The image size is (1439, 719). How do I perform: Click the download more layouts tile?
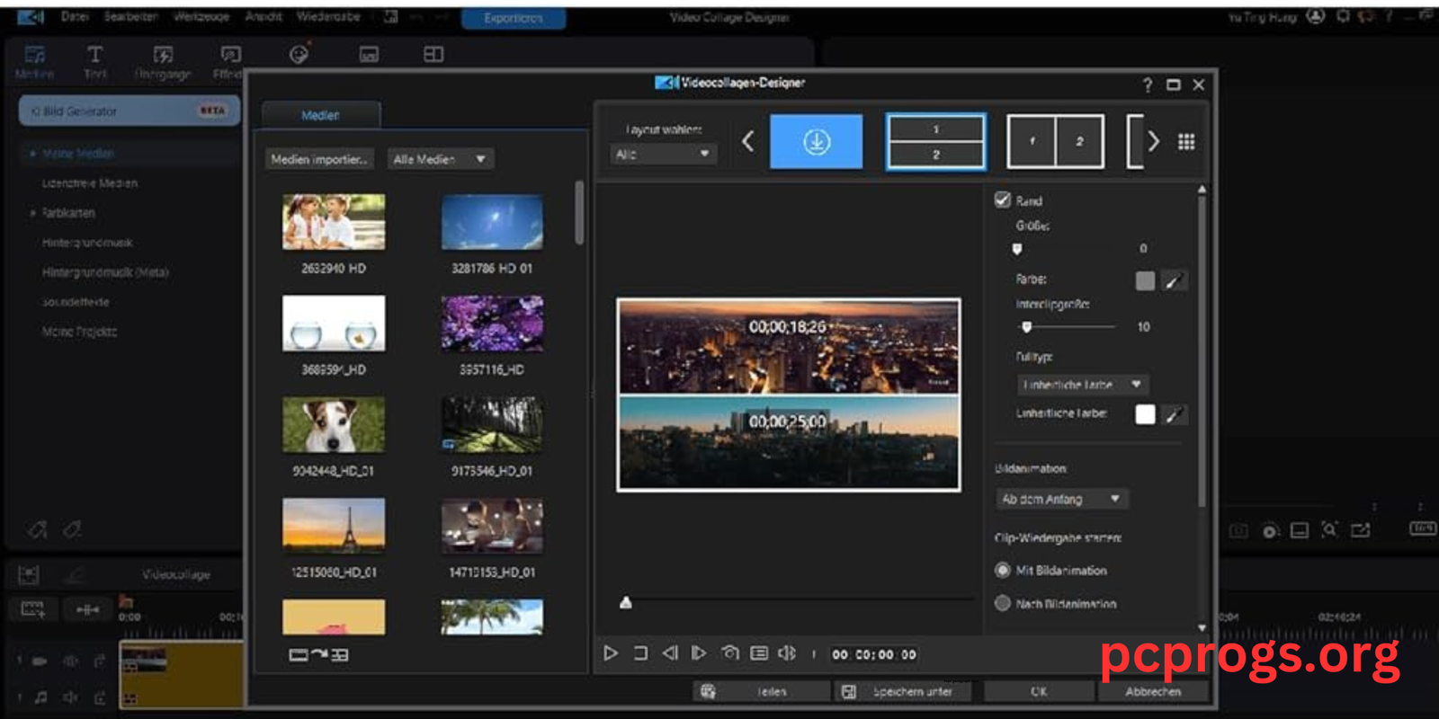[816, 141]
